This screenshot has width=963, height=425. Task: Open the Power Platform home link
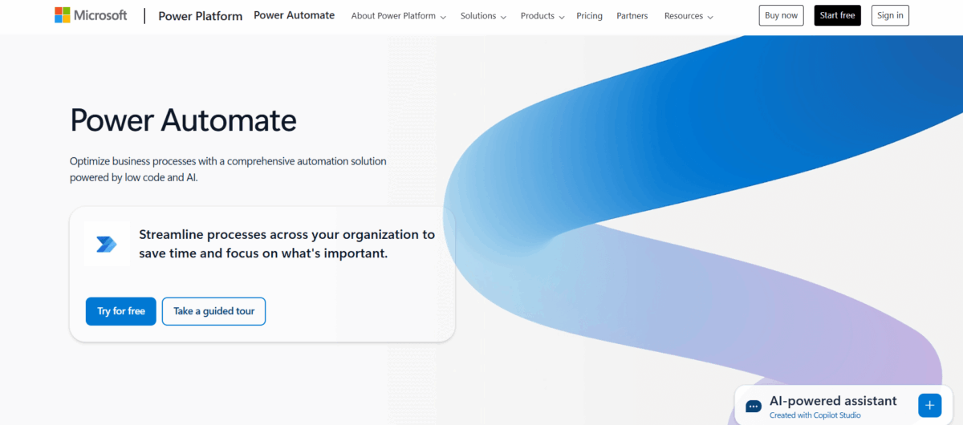(201, 16)
